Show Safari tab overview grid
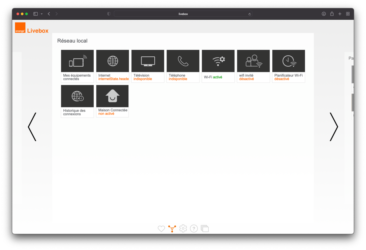The width and height of the screenshot is (366, 250). tap(348, 14)
